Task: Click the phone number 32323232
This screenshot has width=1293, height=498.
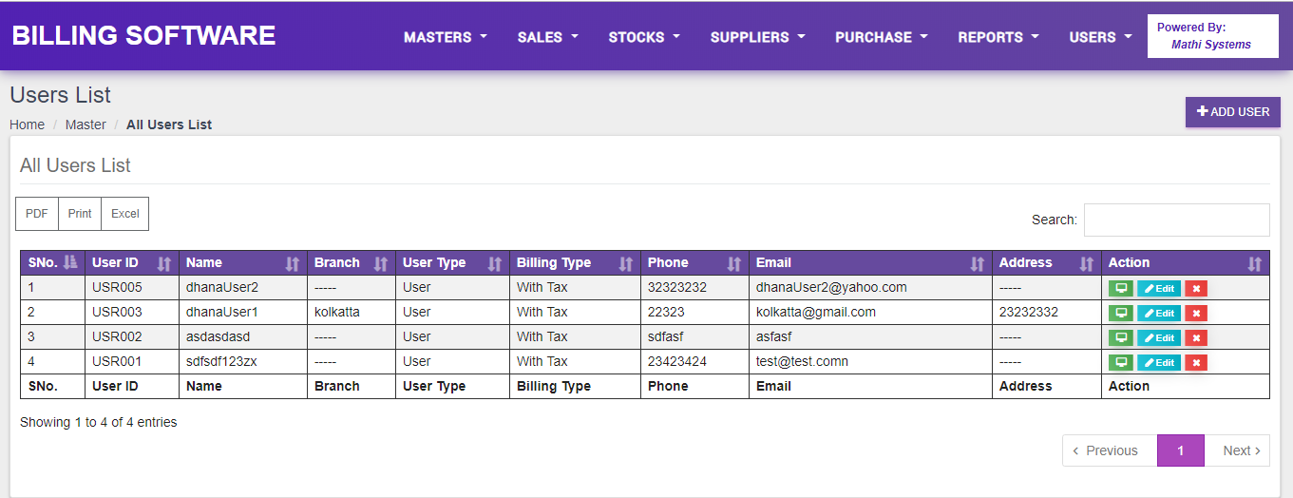Action: (x=677, y=287)
